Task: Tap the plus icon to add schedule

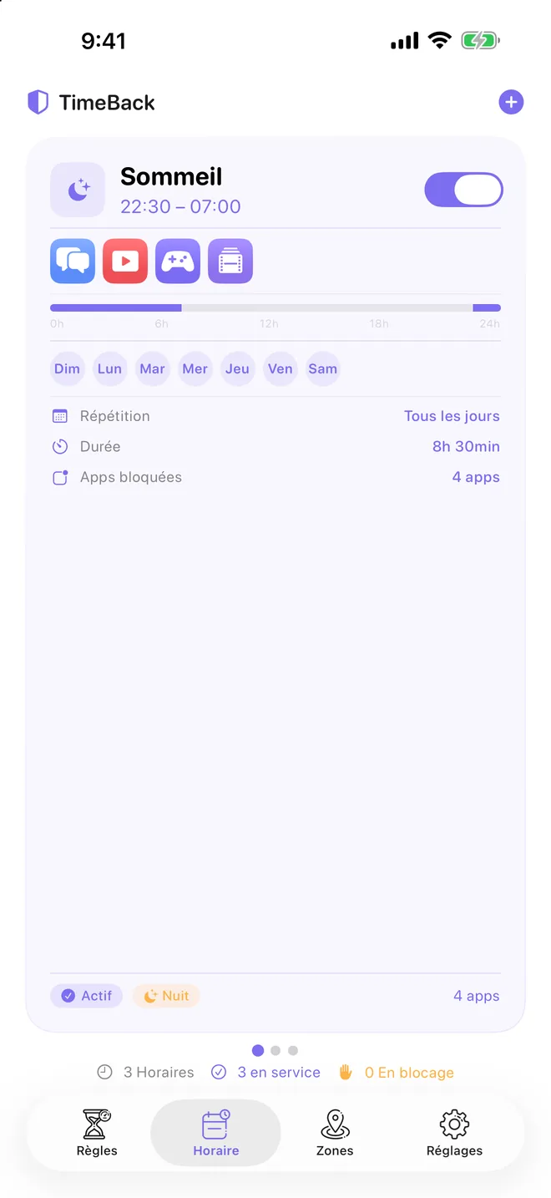Action: coord(511,103)
